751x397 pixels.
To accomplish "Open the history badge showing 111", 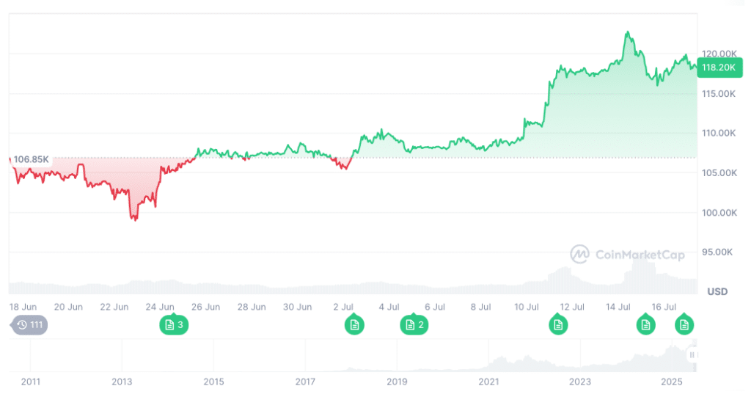I will tap(29, 324).
